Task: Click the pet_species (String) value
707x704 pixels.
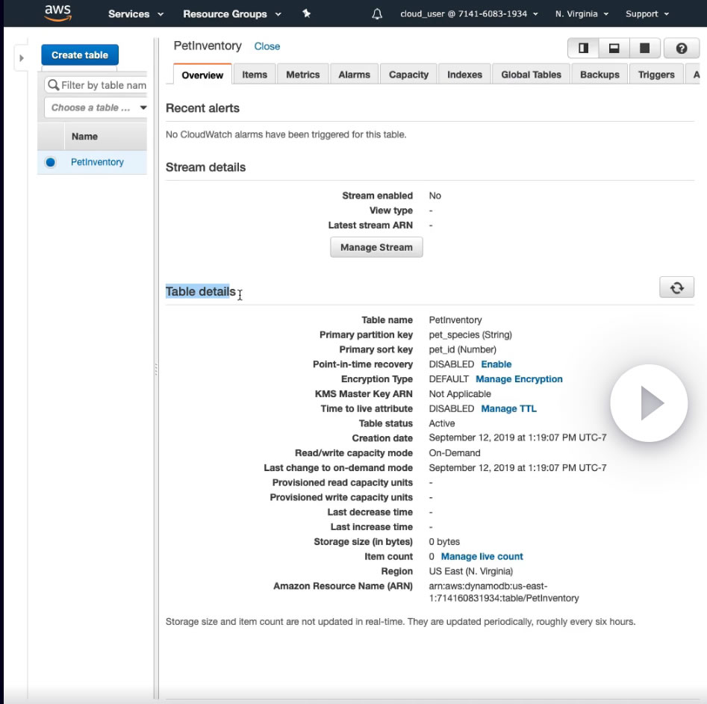Action: [470, 335]
